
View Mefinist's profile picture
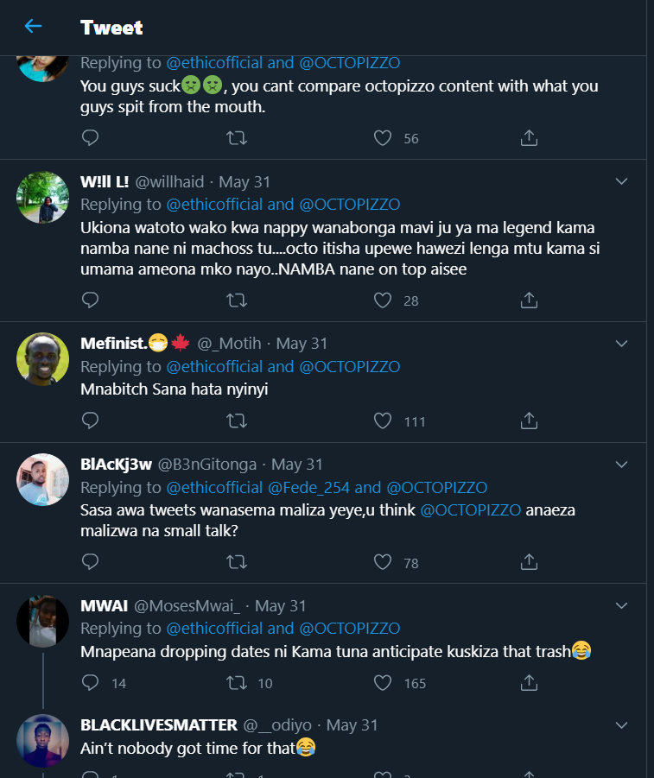[x=43, y=359]
